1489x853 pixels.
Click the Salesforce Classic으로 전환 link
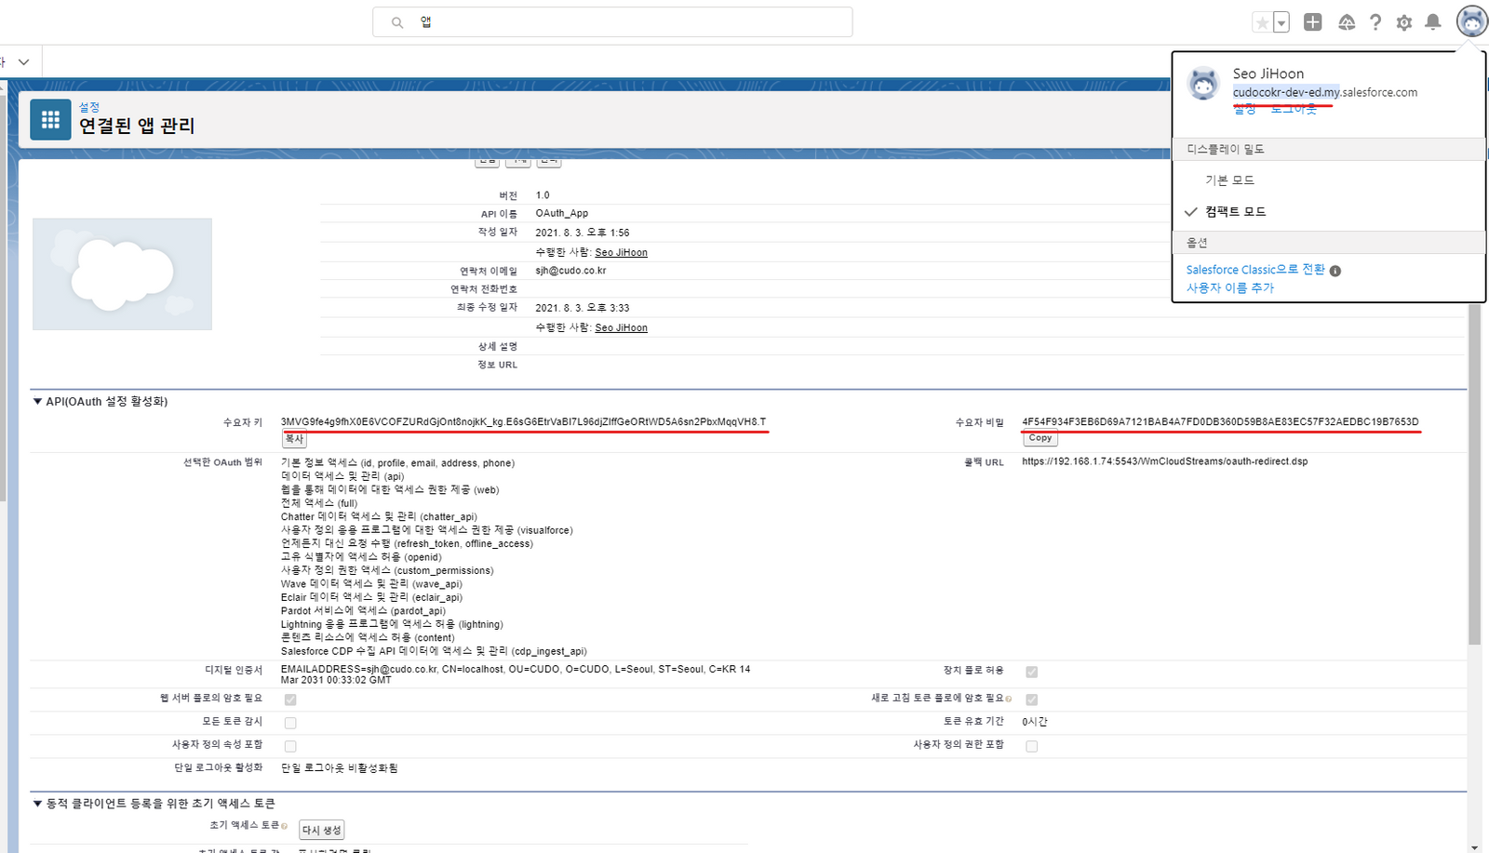[1254, 270]
